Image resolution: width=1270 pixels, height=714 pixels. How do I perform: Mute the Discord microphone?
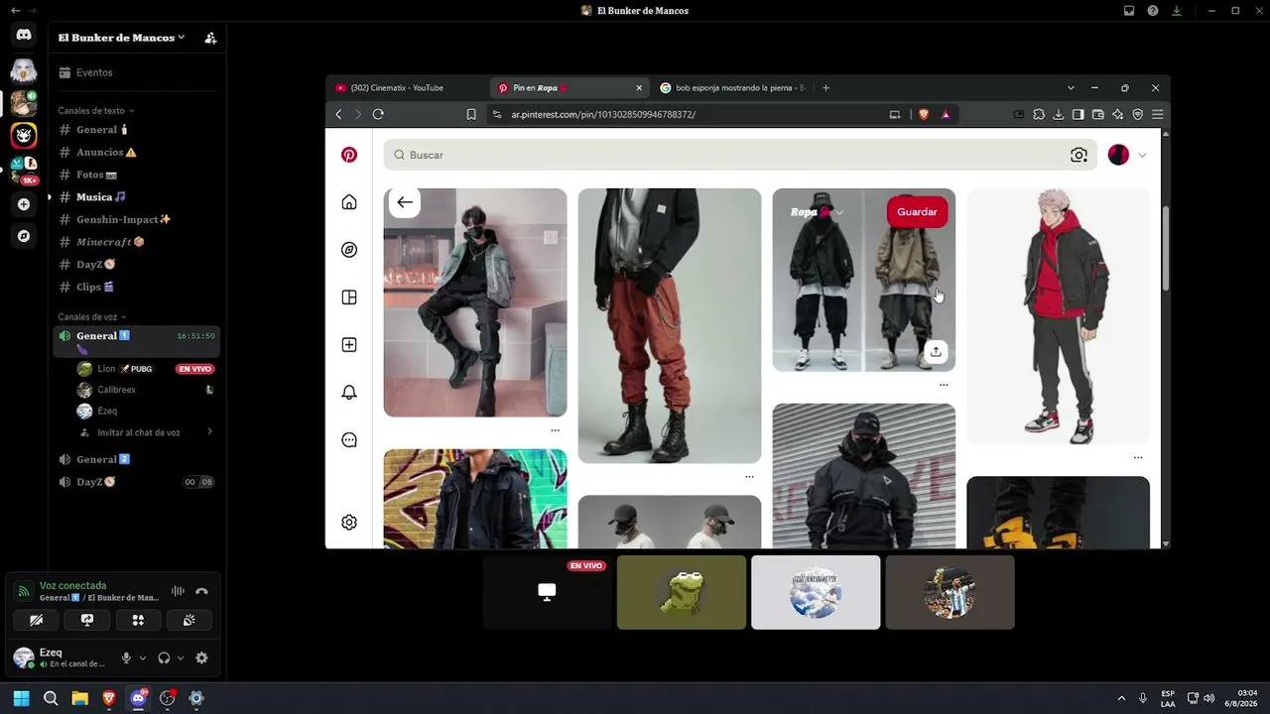(x=126, y=657)
